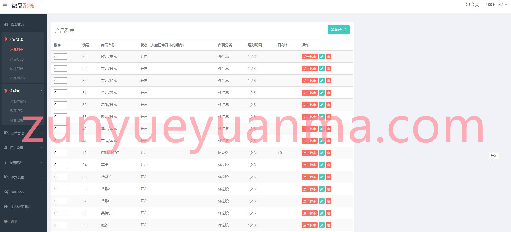Click the 微盘系统 logo title
Image resolution: width=511 pixels, height=232 pixels.
[23, 6]
